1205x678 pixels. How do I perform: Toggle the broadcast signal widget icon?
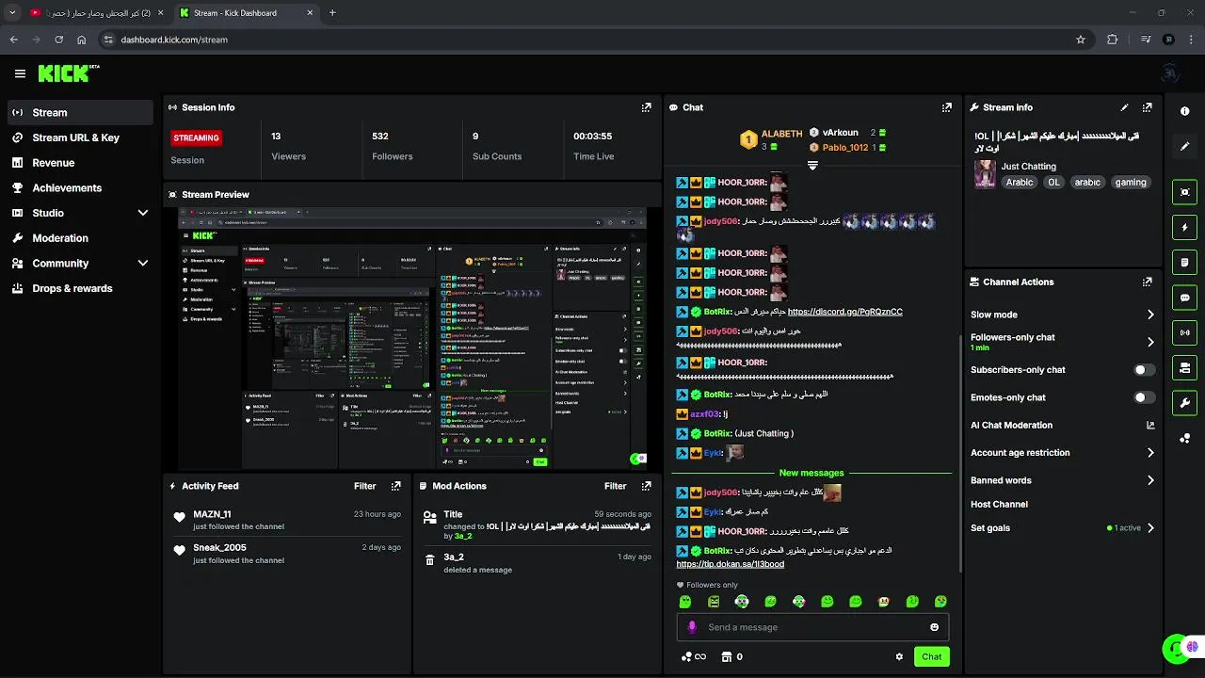click(x=1184, y=332)
